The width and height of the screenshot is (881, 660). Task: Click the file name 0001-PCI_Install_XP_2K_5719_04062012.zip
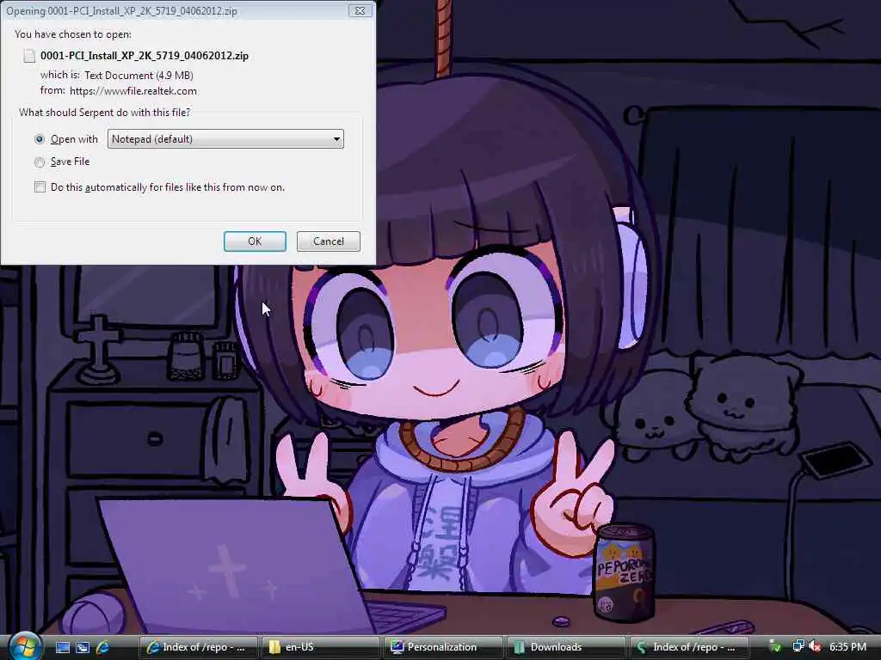[x=145, y=56]
